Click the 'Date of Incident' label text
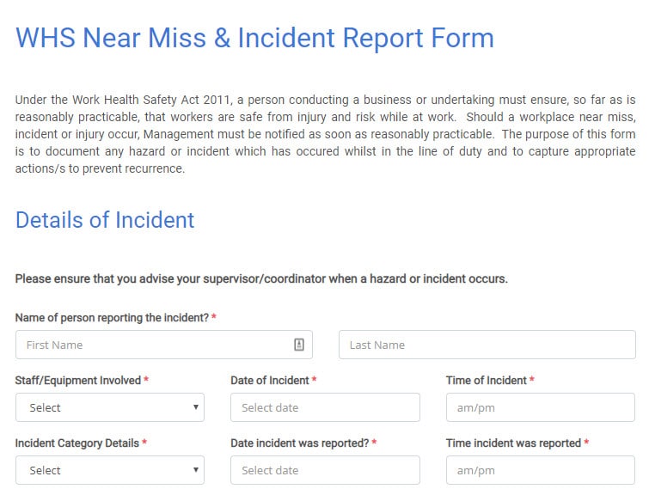649x495 pixels. (270, 381)
